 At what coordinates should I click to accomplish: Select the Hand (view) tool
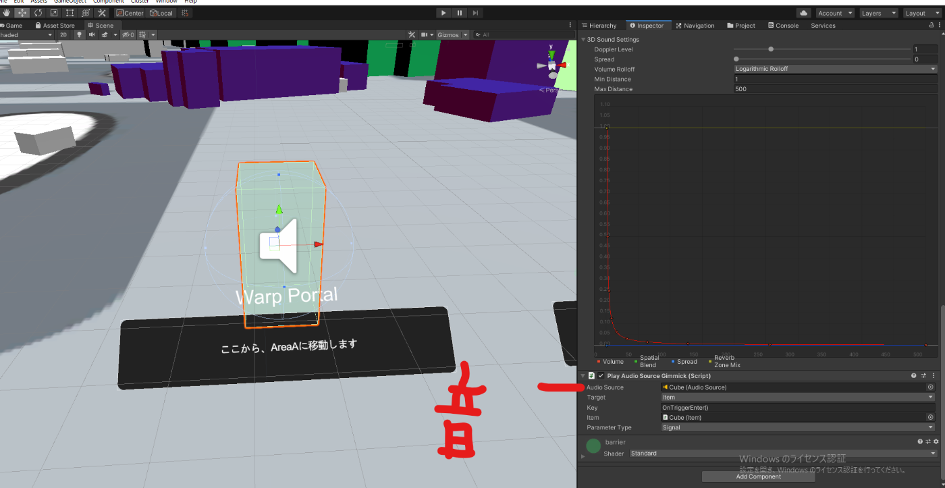click(x=6, y=13)
